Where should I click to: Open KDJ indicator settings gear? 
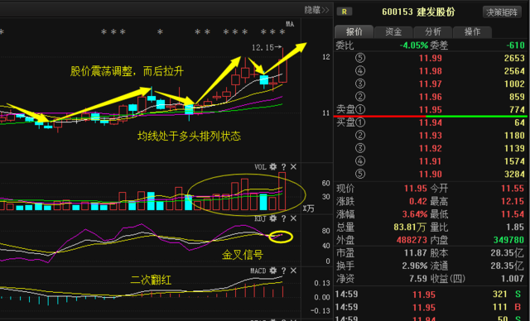tap(273, 218)
